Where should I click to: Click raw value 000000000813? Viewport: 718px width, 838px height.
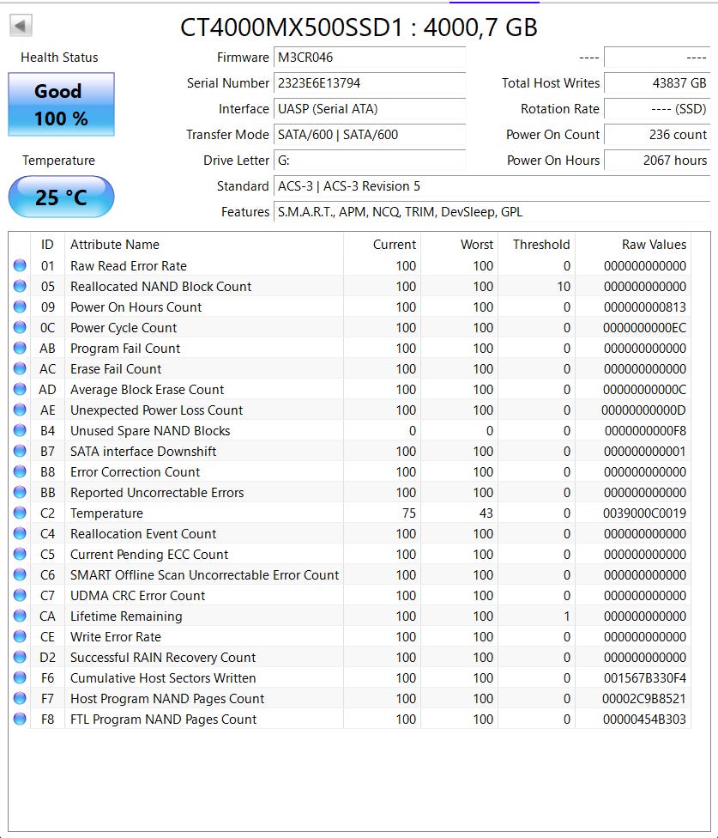tap(645, 307)
